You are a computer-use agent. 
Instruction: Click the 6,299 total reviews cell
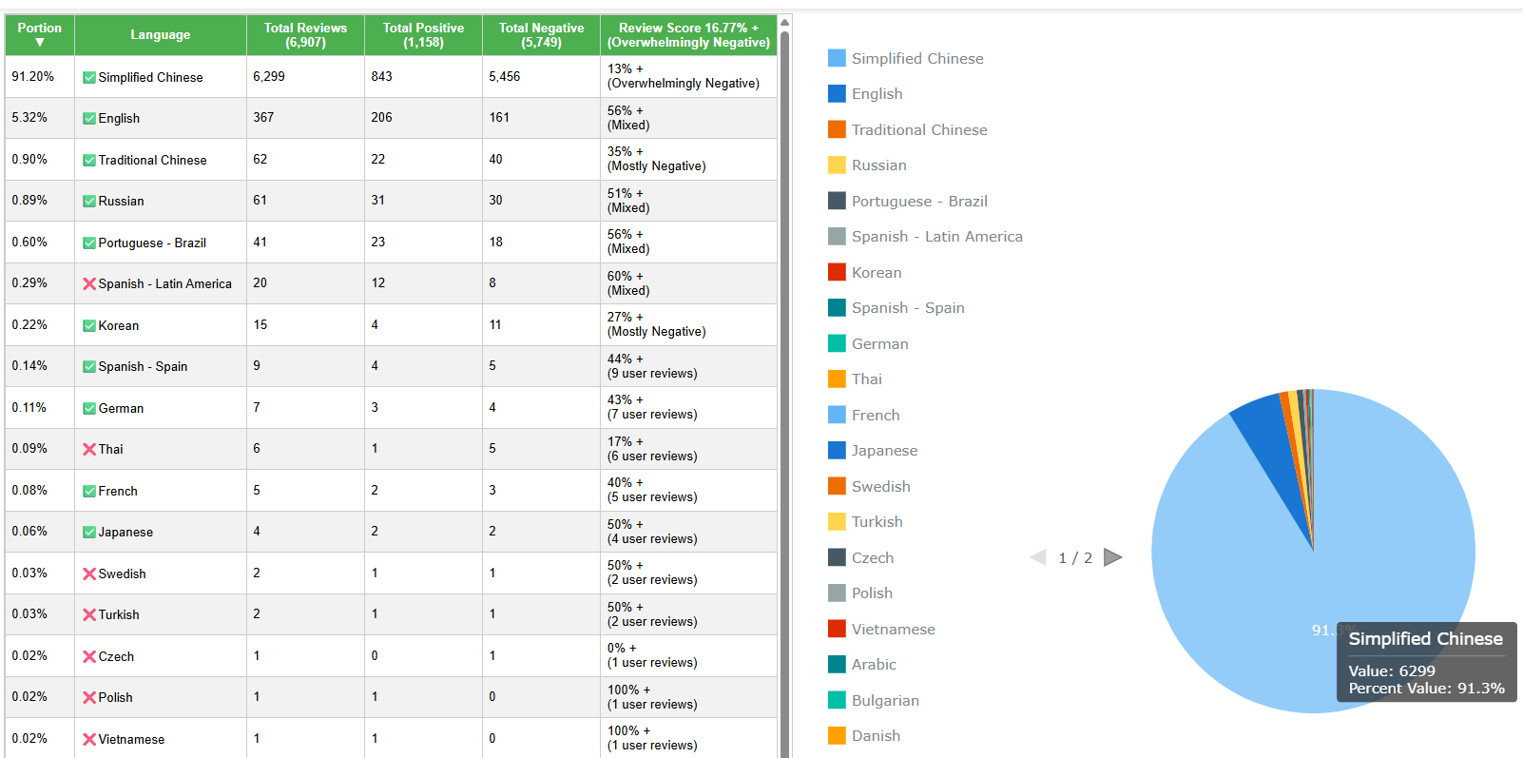[x=305, y=76]
